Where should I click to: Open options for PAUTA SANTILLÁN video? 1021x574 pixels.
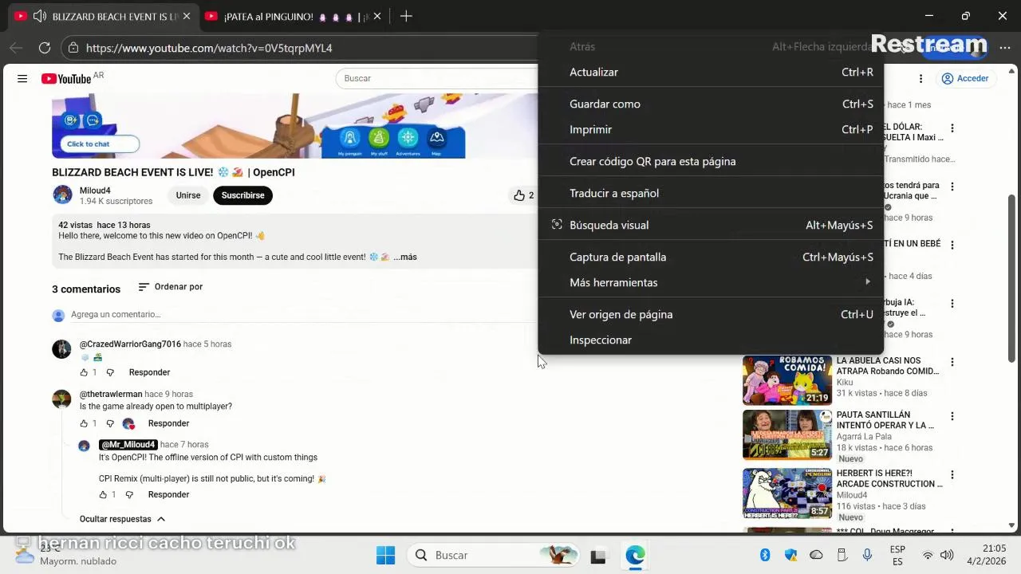pos(952,416)
